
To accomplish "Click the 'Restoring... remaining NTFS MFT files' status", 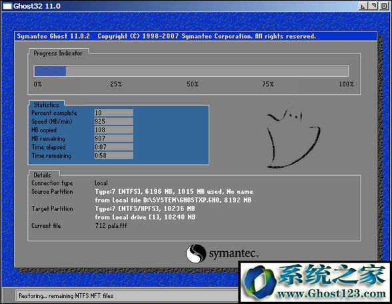I will [x=66, y=296].
